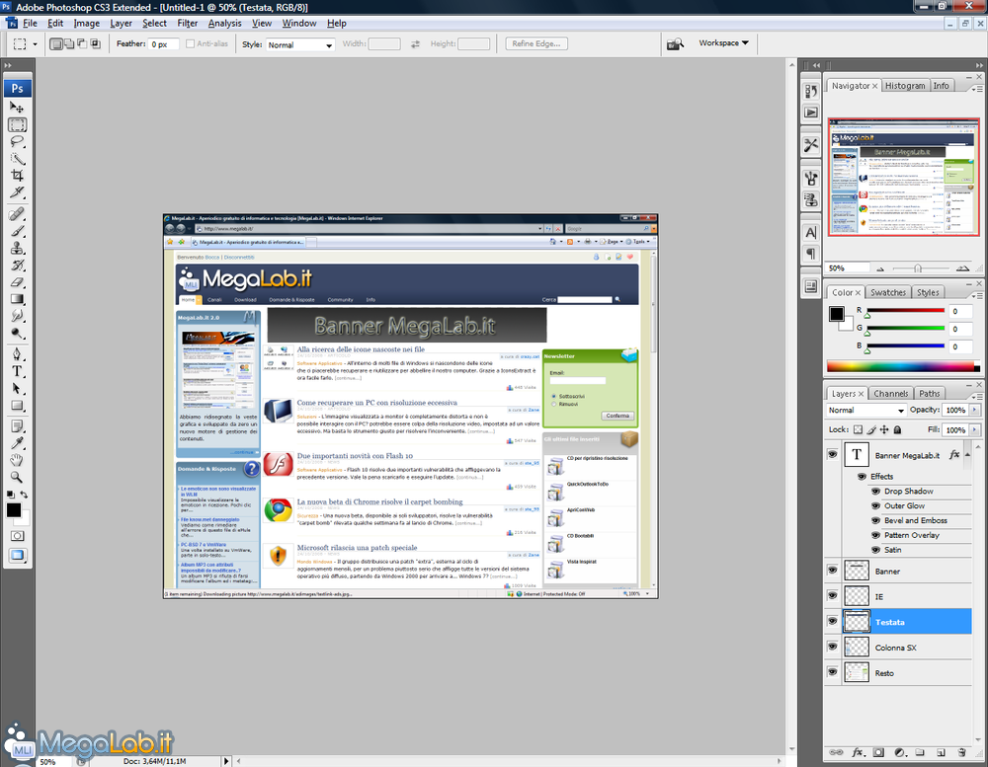Open the Opacity slider arrow
Image resolution: width=988 pixels, height=767 pixels.
tap(975, 410)
